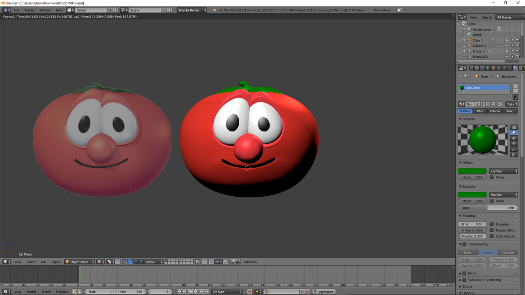525x295 pixels.
Task: Click the Demo Mode play button
Action: pyautogui.click(x=399, y=10)
